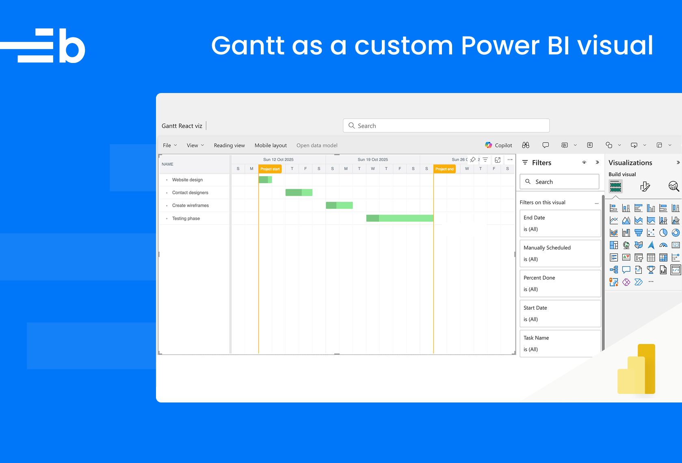Open the View menu dropdown
This screenshot has width=682, height=463.
tap(195, 145)
